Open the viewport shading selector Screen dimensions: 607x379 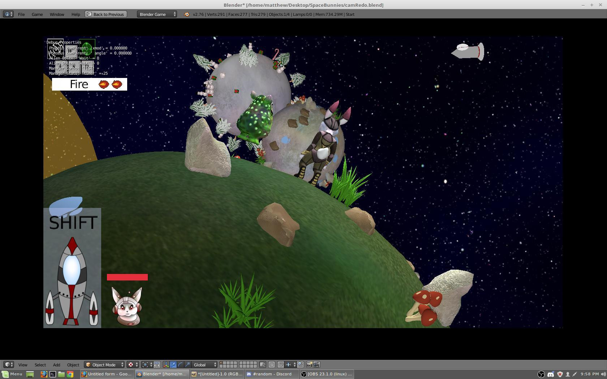coord(133,365)
